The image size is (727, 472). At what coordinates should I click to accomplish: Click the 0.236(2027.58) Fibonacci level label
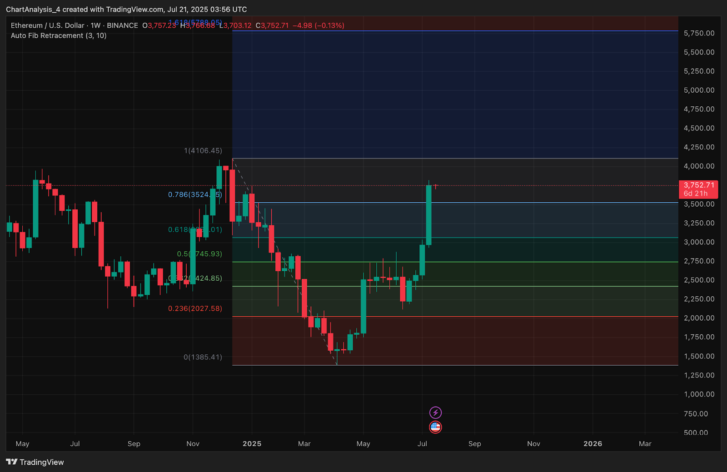[x=195, y=308]
